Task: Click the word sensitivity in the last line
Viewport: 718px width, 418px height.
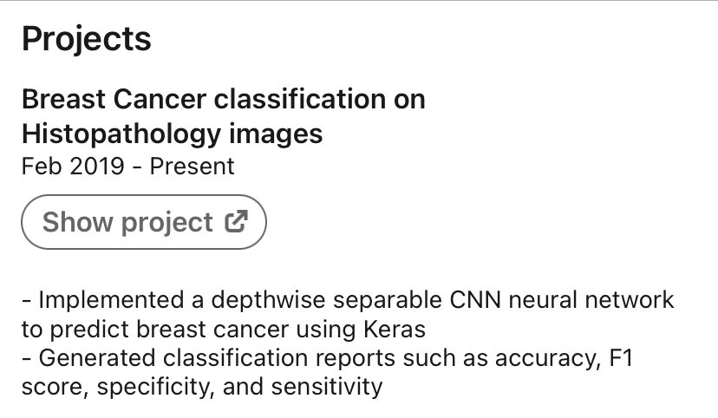Action: (x=325, y=386)
